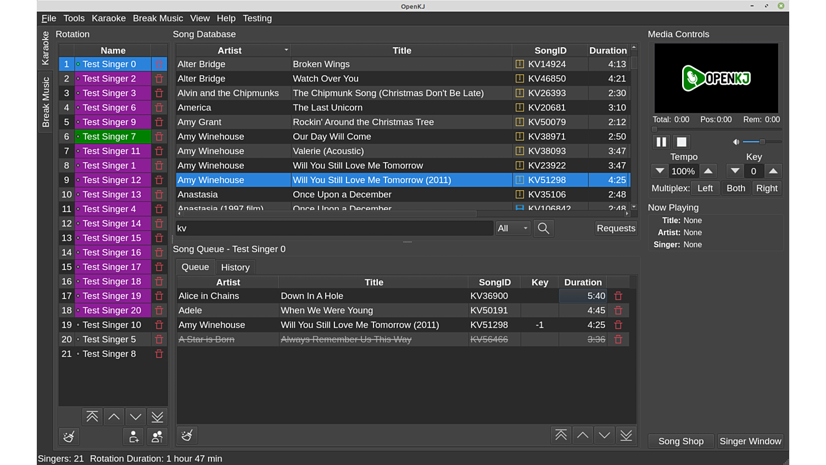Viewport: 826px width, 465px height.
Task: Move rotation singer down one position
Action: pos(136,417)
